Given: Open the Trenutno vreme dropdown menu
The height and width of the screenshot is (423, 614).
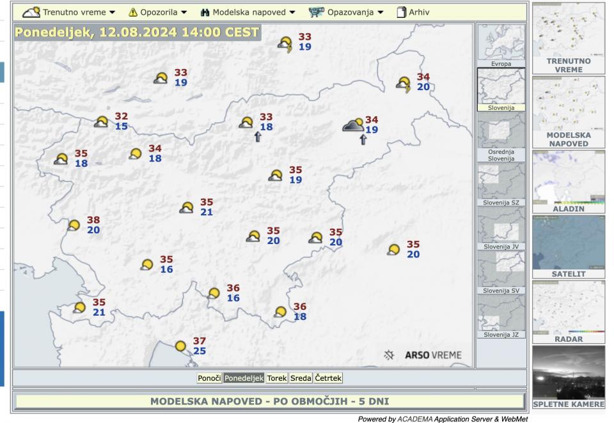Looking at the screenshot, I should point(69,12).
